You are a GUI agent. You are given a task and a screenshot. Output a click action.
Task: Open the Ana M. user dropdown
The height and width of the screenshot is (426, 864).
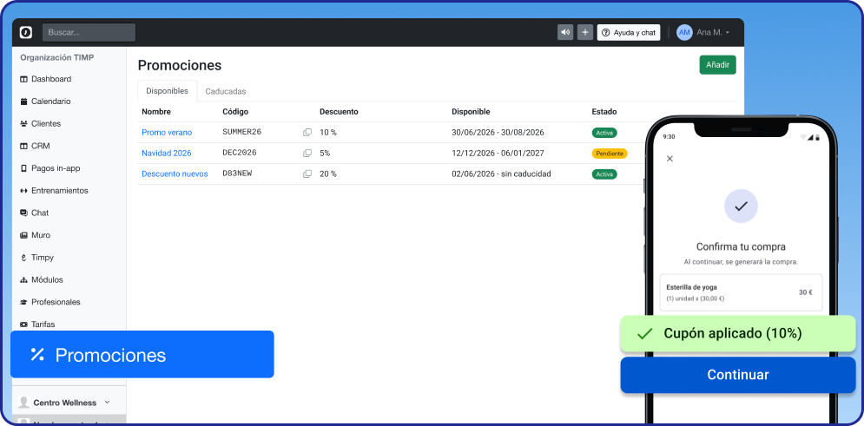713,32
